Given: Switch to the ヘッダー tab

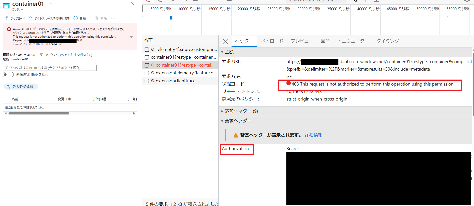Looking at the screenshot, I should coord(244,41).
